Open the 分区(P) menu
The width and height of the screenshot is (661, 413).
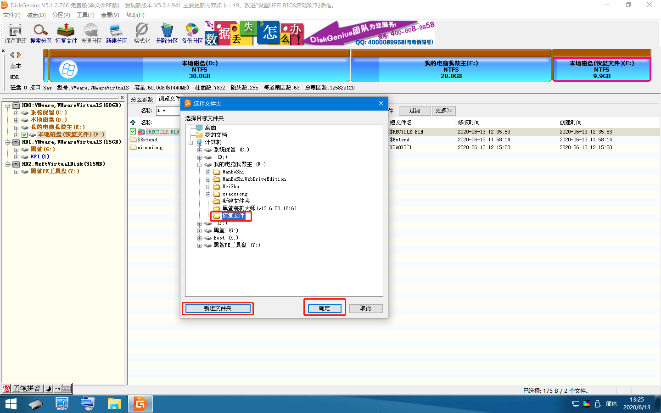point(61,15)
